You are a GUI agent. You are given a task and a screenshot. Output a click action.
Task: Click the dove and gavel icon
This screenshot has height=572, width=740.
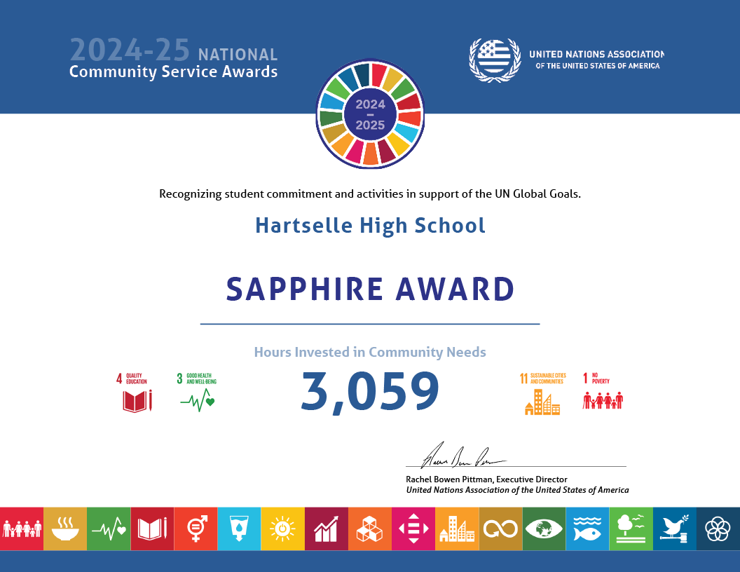[x=675, y=529]
